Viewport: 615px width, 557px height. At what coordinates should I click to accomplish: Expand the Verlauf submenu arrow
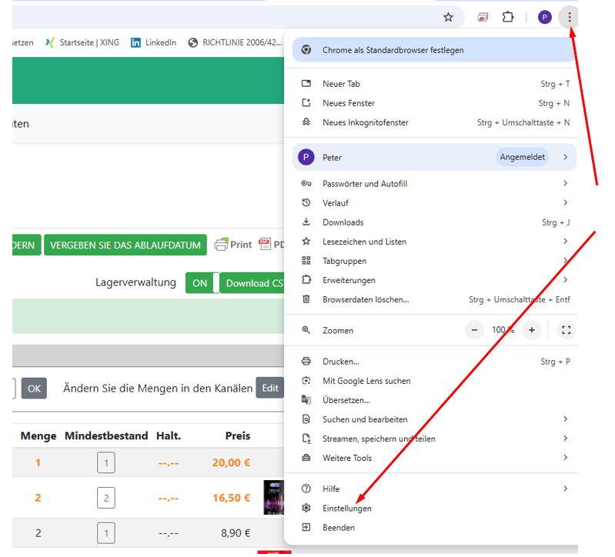tap(565, 202)
